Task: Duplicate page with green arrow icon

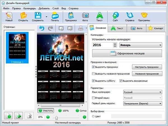Action: [x=18, y=116]
